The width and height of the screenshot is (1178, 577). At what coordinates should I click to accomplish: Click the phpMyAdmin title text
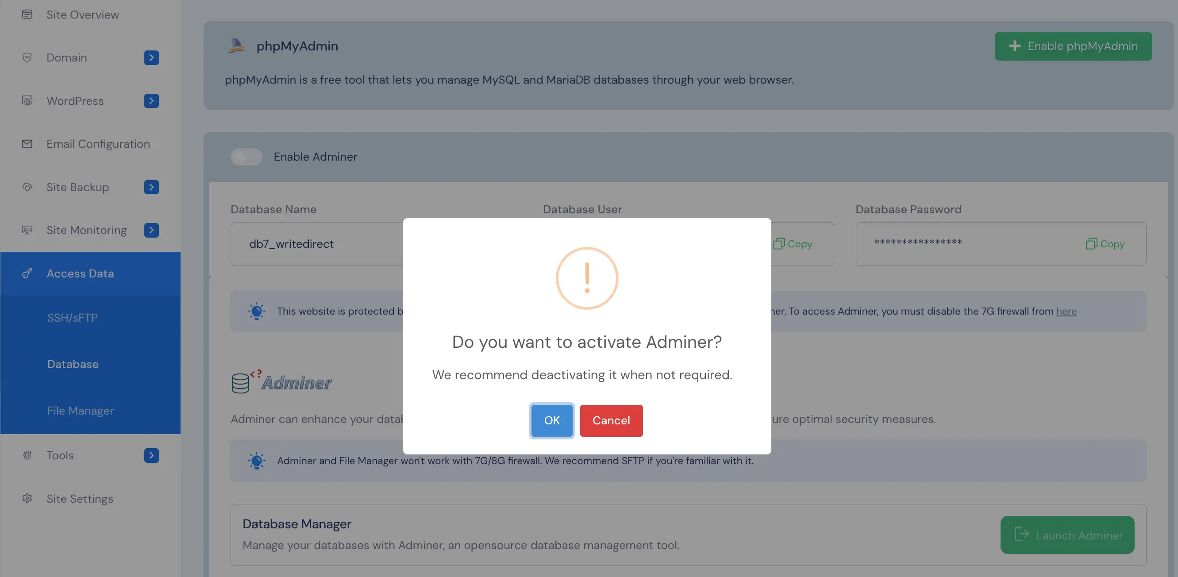pyautogui.click(x=297, y=46)
